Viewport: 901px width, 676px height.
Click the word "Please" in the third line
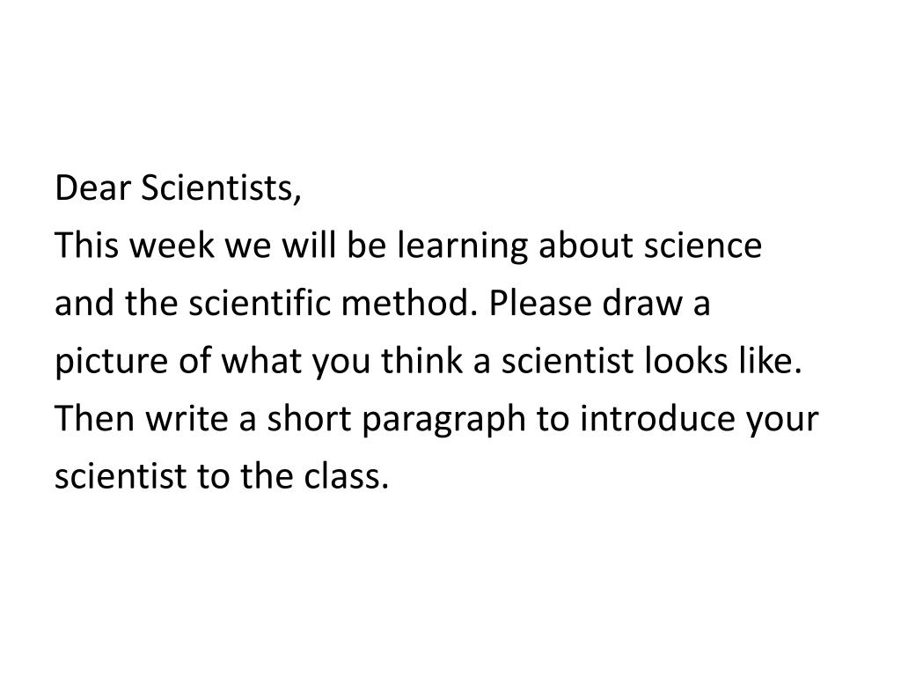[539, 303]
